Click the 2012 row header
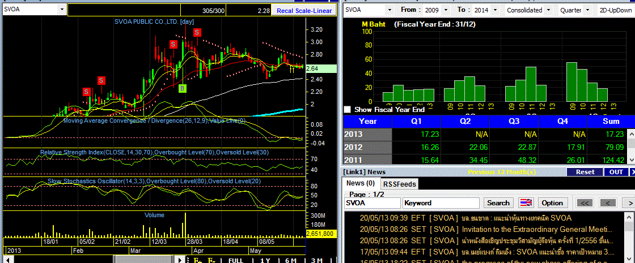The height and width of the screenshot is (263, 635). tap(367, 147)
